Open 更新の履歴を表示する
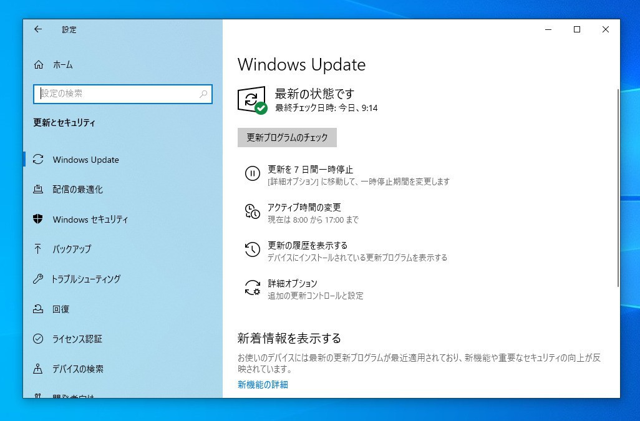Screen dimensions: 640x421 (x=308, y=245)
